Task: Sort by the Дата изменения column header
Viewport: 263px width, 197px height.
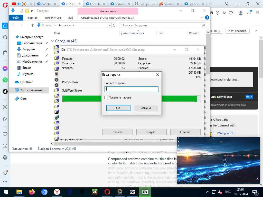Action: coord(133,33)
